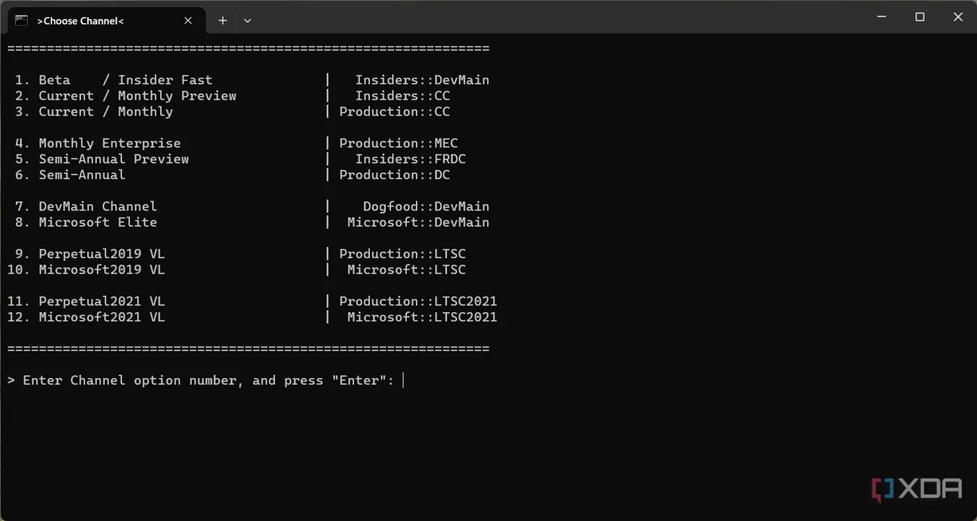Click the 'Perpetual2019 VL' option text

click(102, 253)
